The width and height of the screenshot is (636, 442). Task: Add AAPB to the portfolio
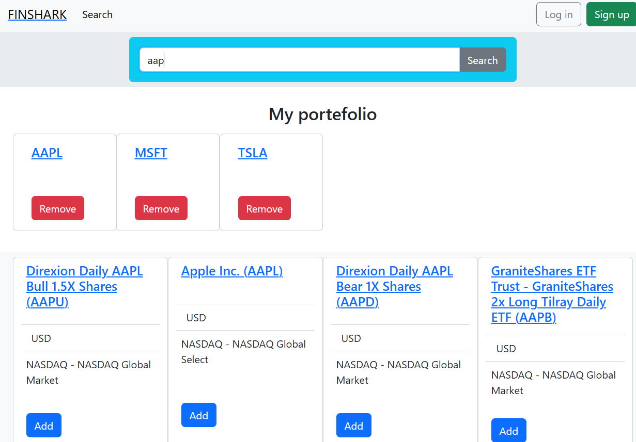click(509, 431)
